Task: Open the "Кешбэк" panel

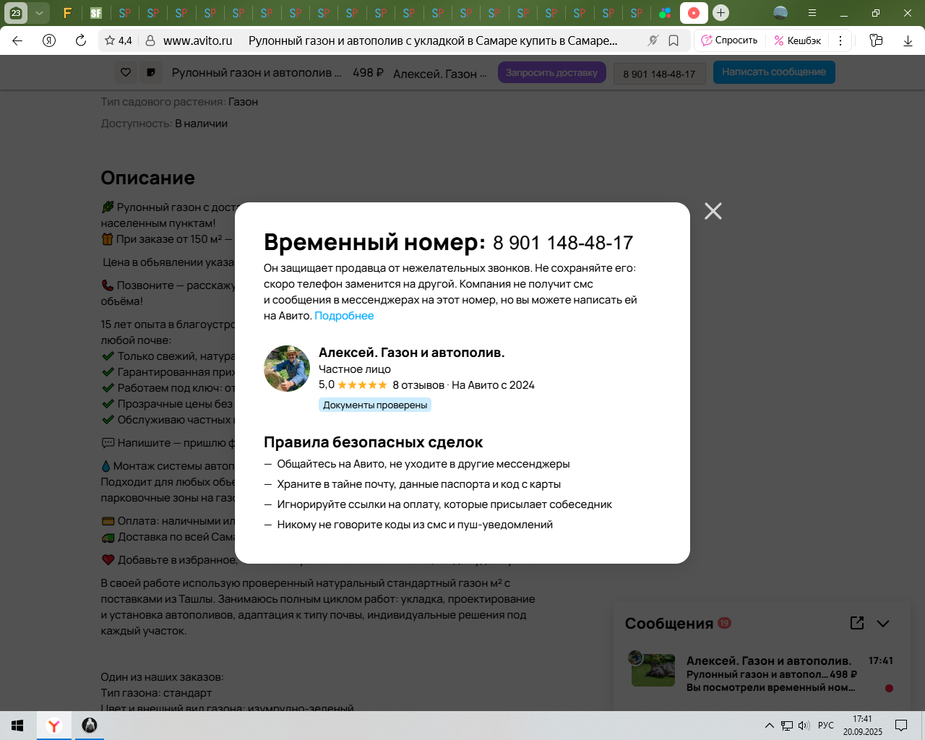Action: click(797, 40)
